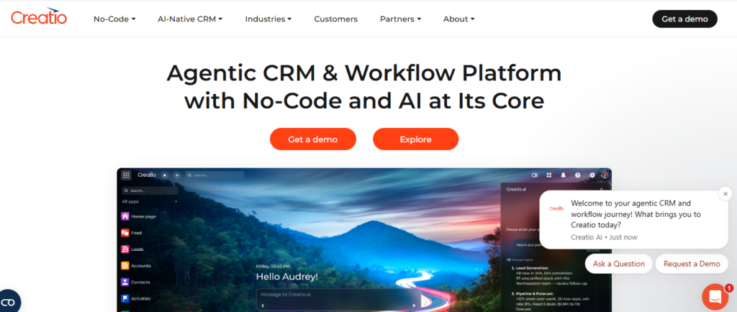
Task: Click the Hello Audrey! greeting
Action: (286, 277)
